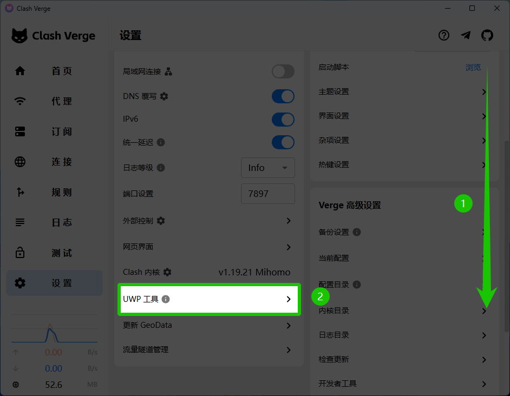Open the 订阅 subscriptions page

click(54, 131)
